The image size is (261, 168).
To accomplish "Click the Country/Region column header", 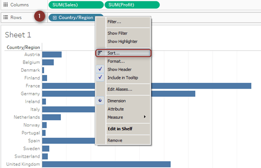I will coord(23,48).
